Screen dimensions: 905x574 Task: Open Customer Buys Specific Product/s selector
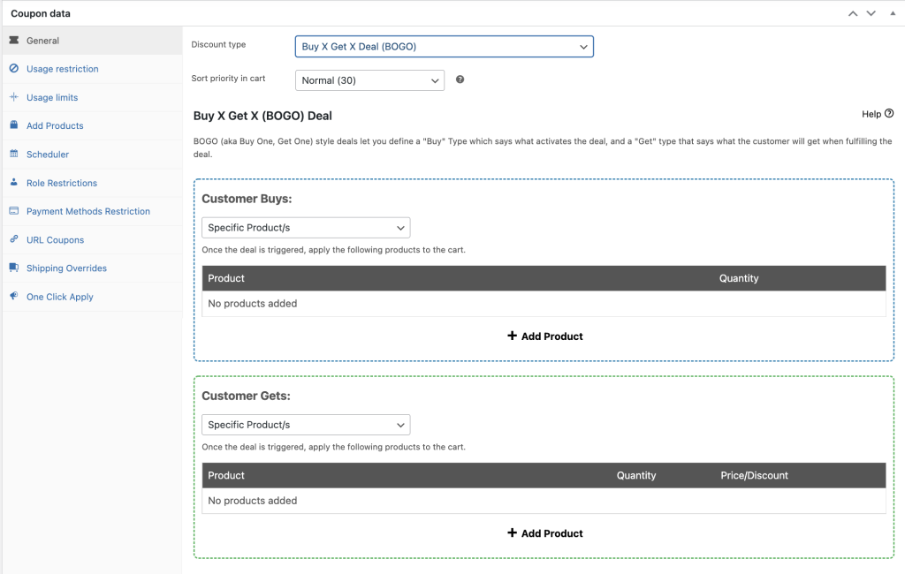coord(306,227)
